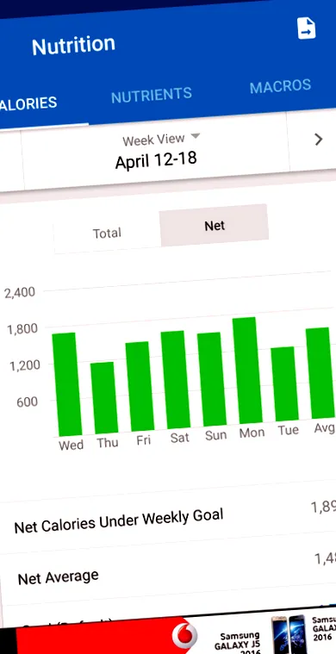Tap the Sat calorie bar
336x654 pixels.
tap(176, 379)
